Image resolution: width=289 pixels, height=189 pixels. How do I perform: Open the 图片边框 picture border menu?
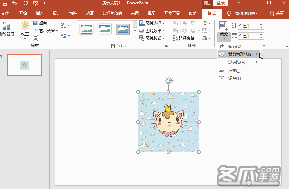(152, 23)
